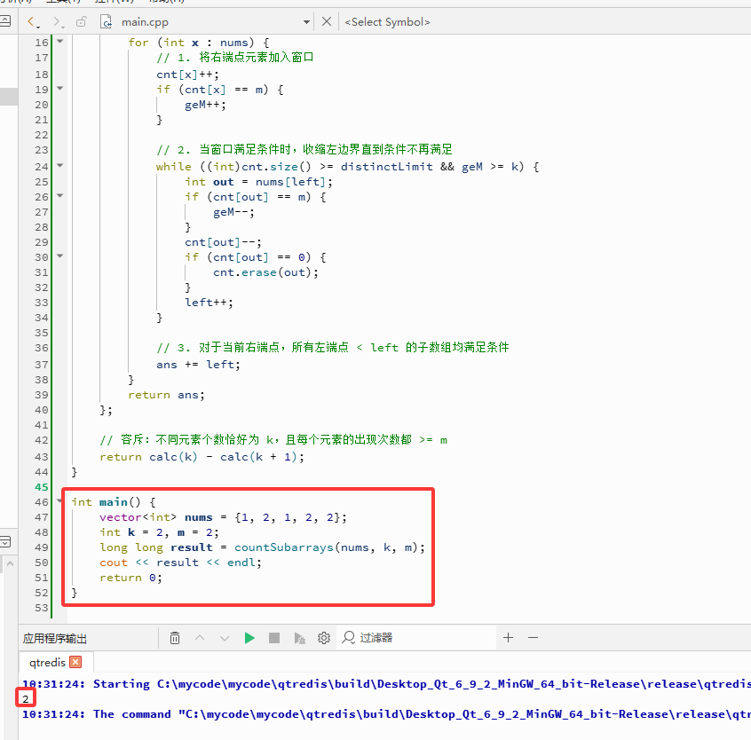The width and height of the screenshot is (751, 740).
Task: Click the output value '2' in output pane
Action: tap(26, 699)
